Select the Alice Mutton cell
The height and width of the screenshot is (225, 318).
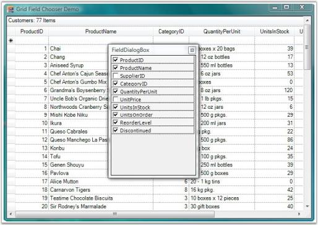click(101, 182)
